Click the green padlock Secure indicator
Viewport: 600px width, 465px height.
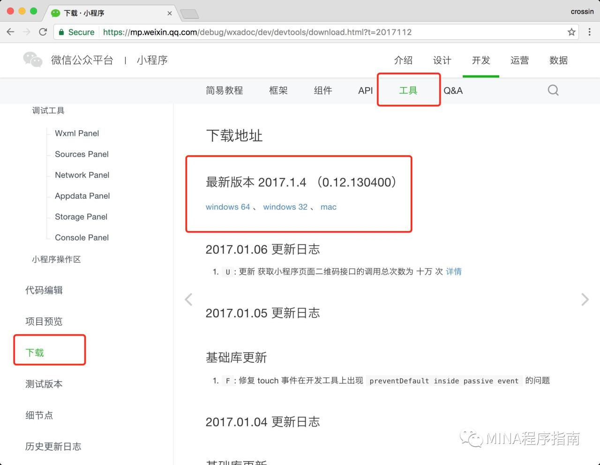pos(76,32)
